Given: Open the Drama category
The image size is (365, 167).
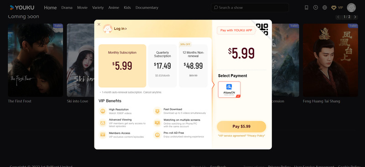Looking at the screenshot, I should [x=67, y=8].
